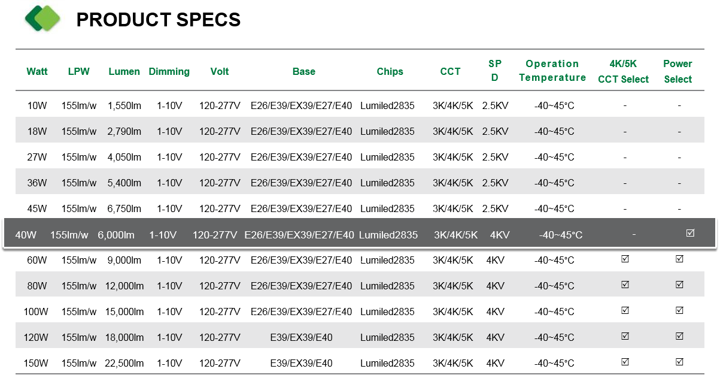The image size is (720, 375).
Task: Toggle 4K/5K CCT Select checkbox for 60W
Action: click(625, 259)
